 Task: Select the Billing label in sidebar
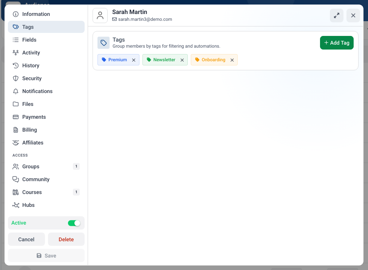(29, 130)
